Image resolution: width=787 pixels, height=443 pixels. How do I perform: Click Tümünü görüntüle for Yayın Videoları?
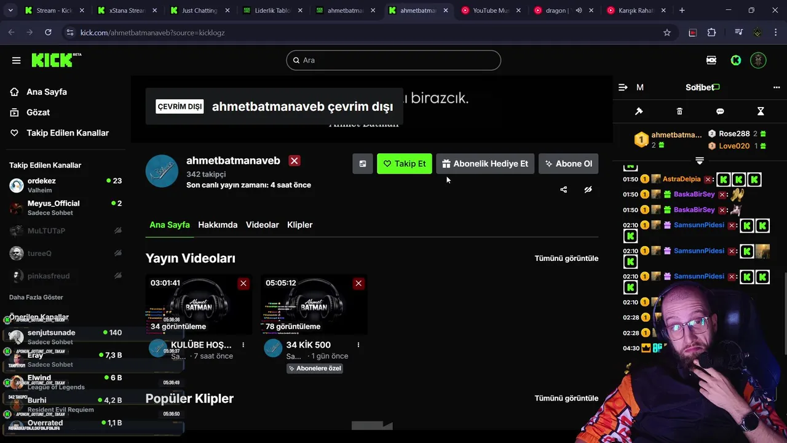566,258
